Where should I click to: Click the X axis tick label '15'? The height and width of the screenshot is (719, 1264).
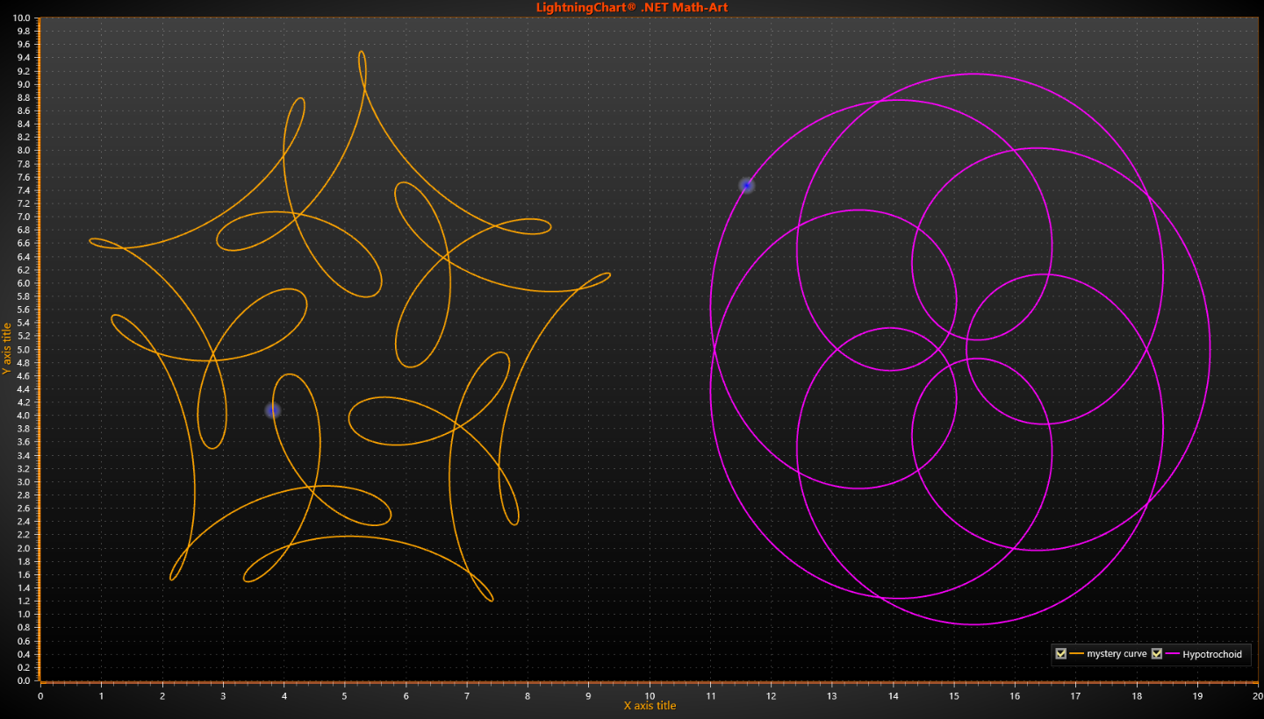[954, 696]
